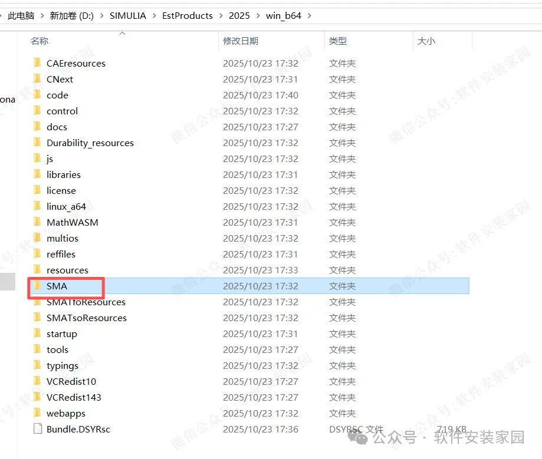Select the CAEresources folder name

pos(76,63)
